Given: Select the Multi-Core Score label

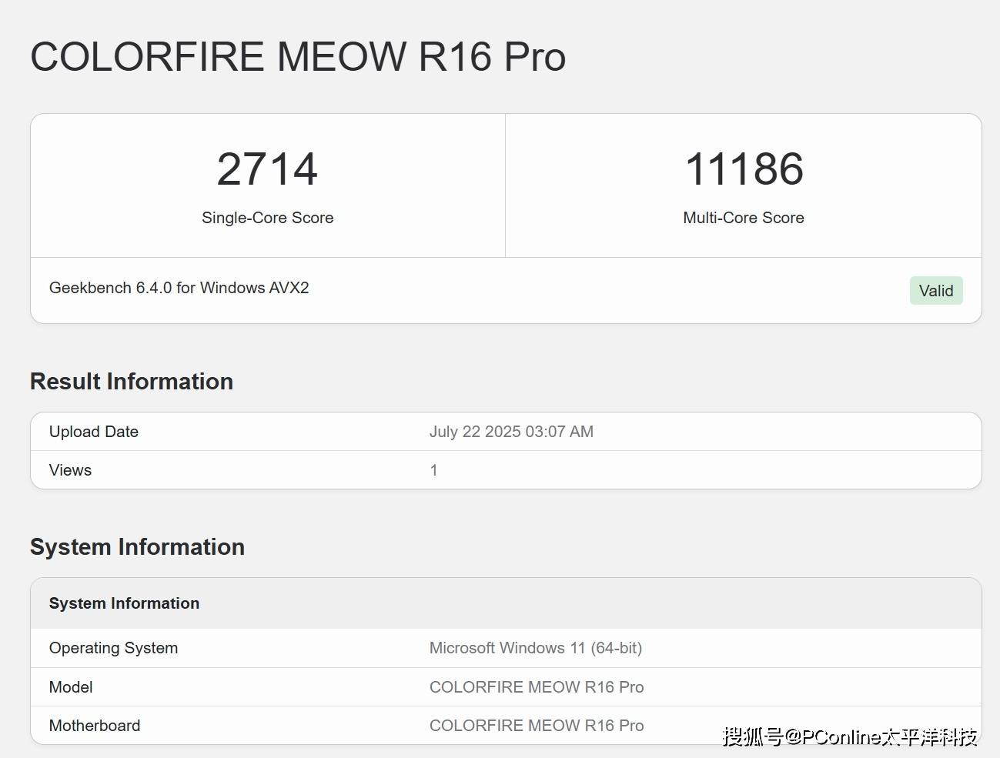Looking at the screenshot, I should pyautogui.click(x=744, y=218).
